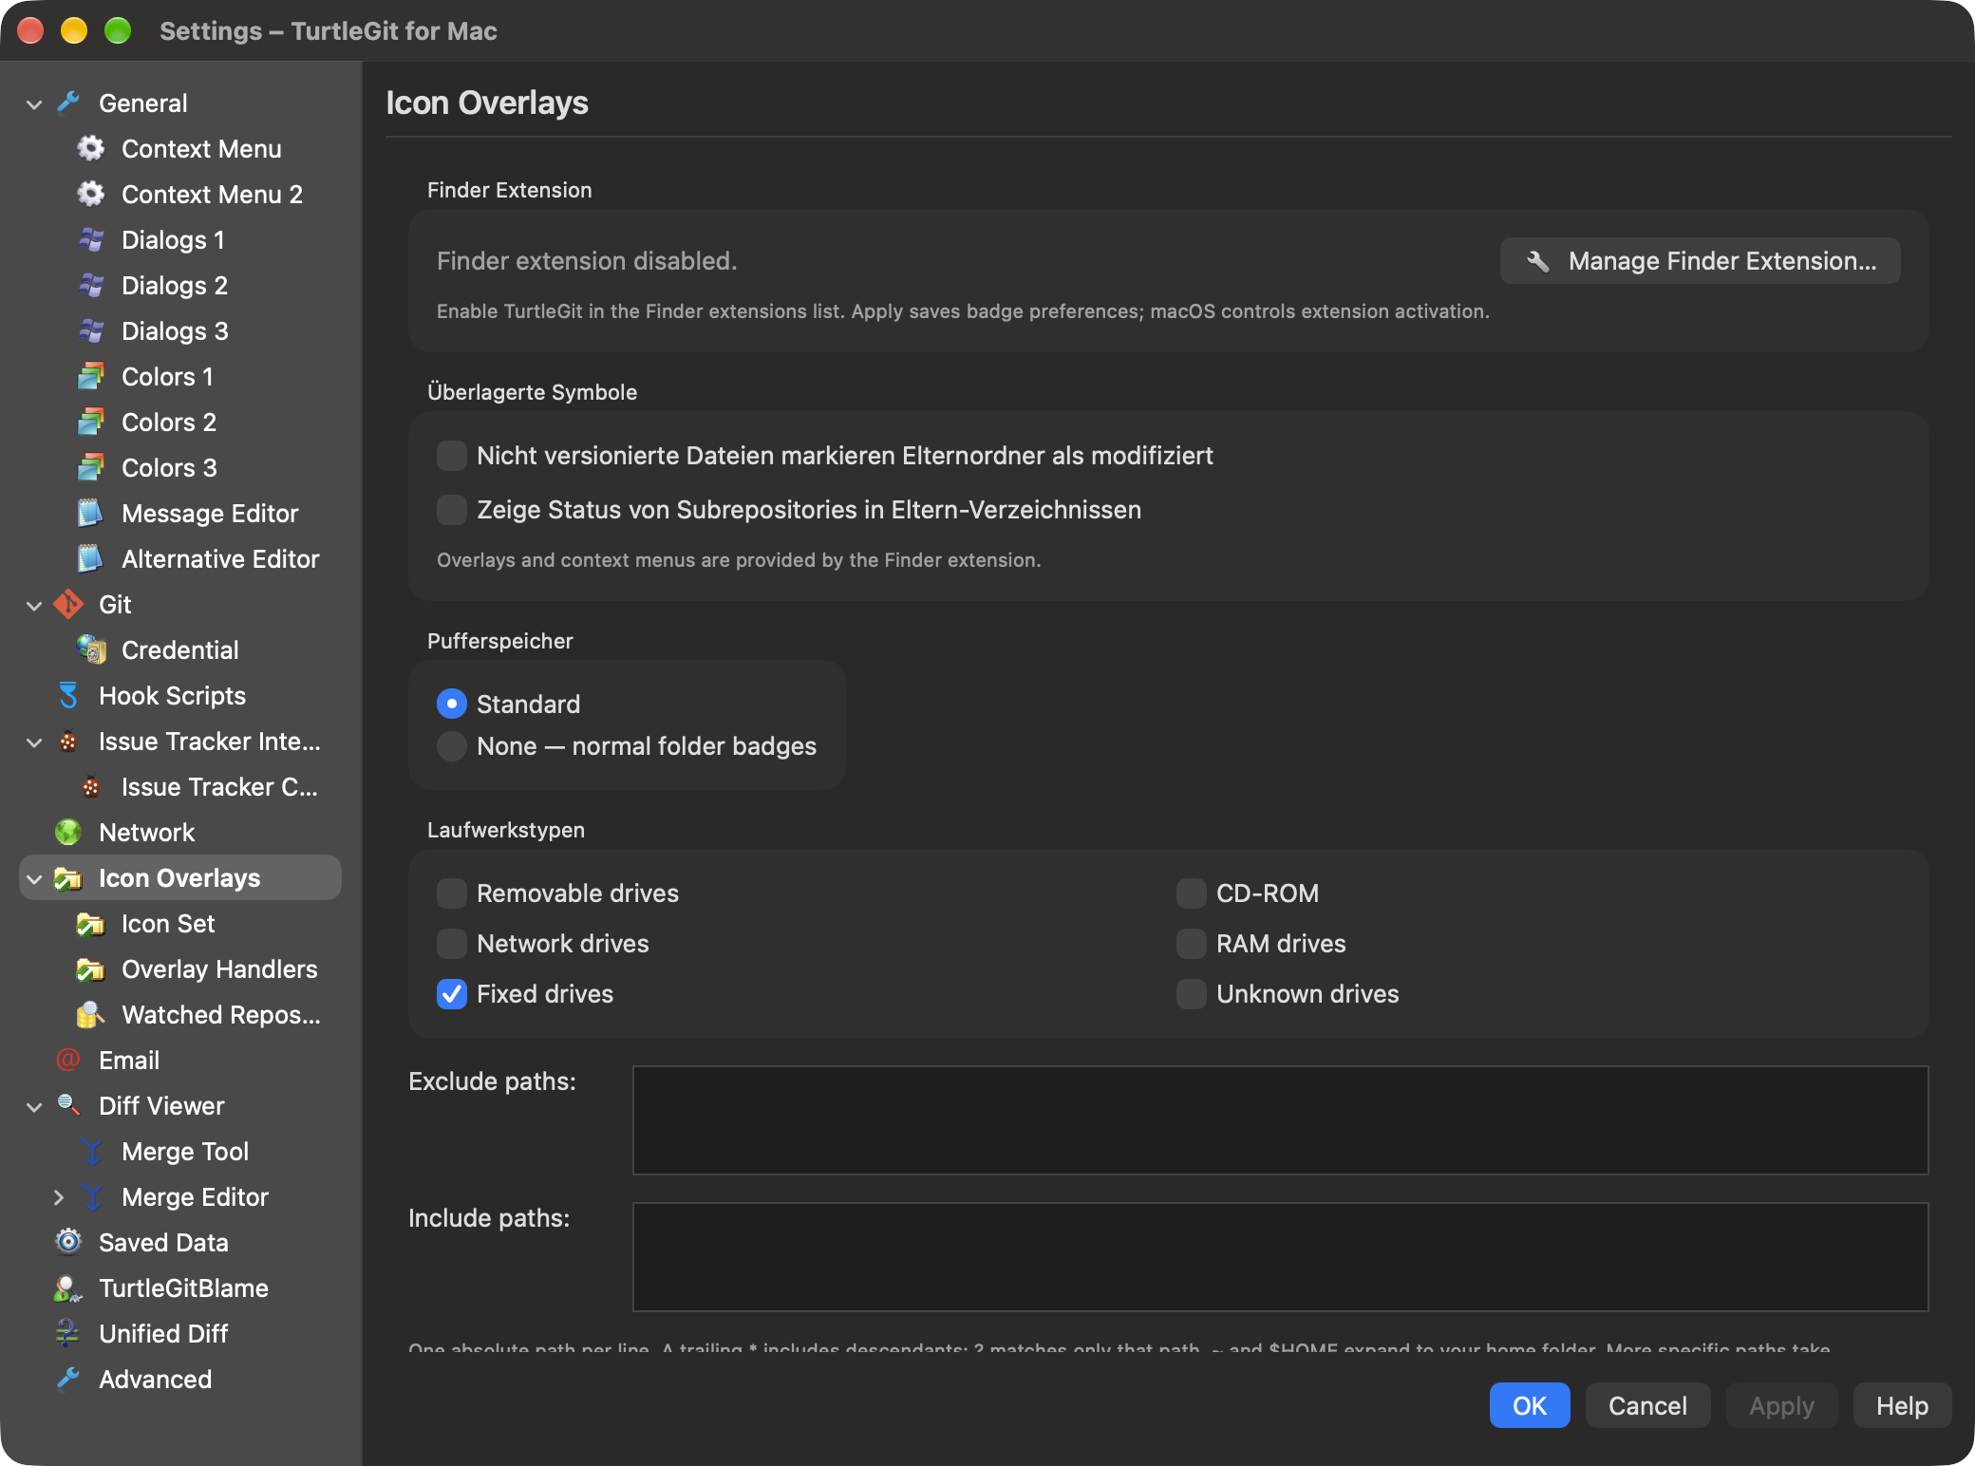Viewport: 1975px width, 1466px height.
Task: Collapse the General tree section
Action: [34, 103]
